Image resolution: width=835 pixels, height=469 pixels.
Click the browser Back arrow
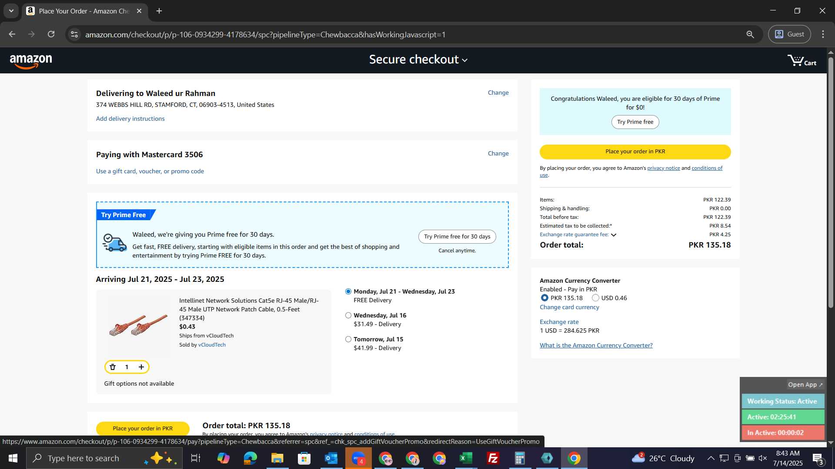point(12,34)
